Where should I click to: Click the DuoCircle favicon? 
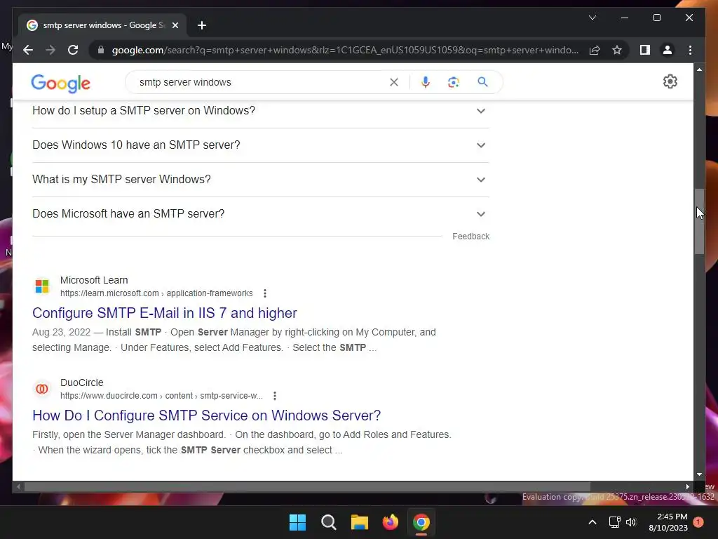click(x=42, y=389)
